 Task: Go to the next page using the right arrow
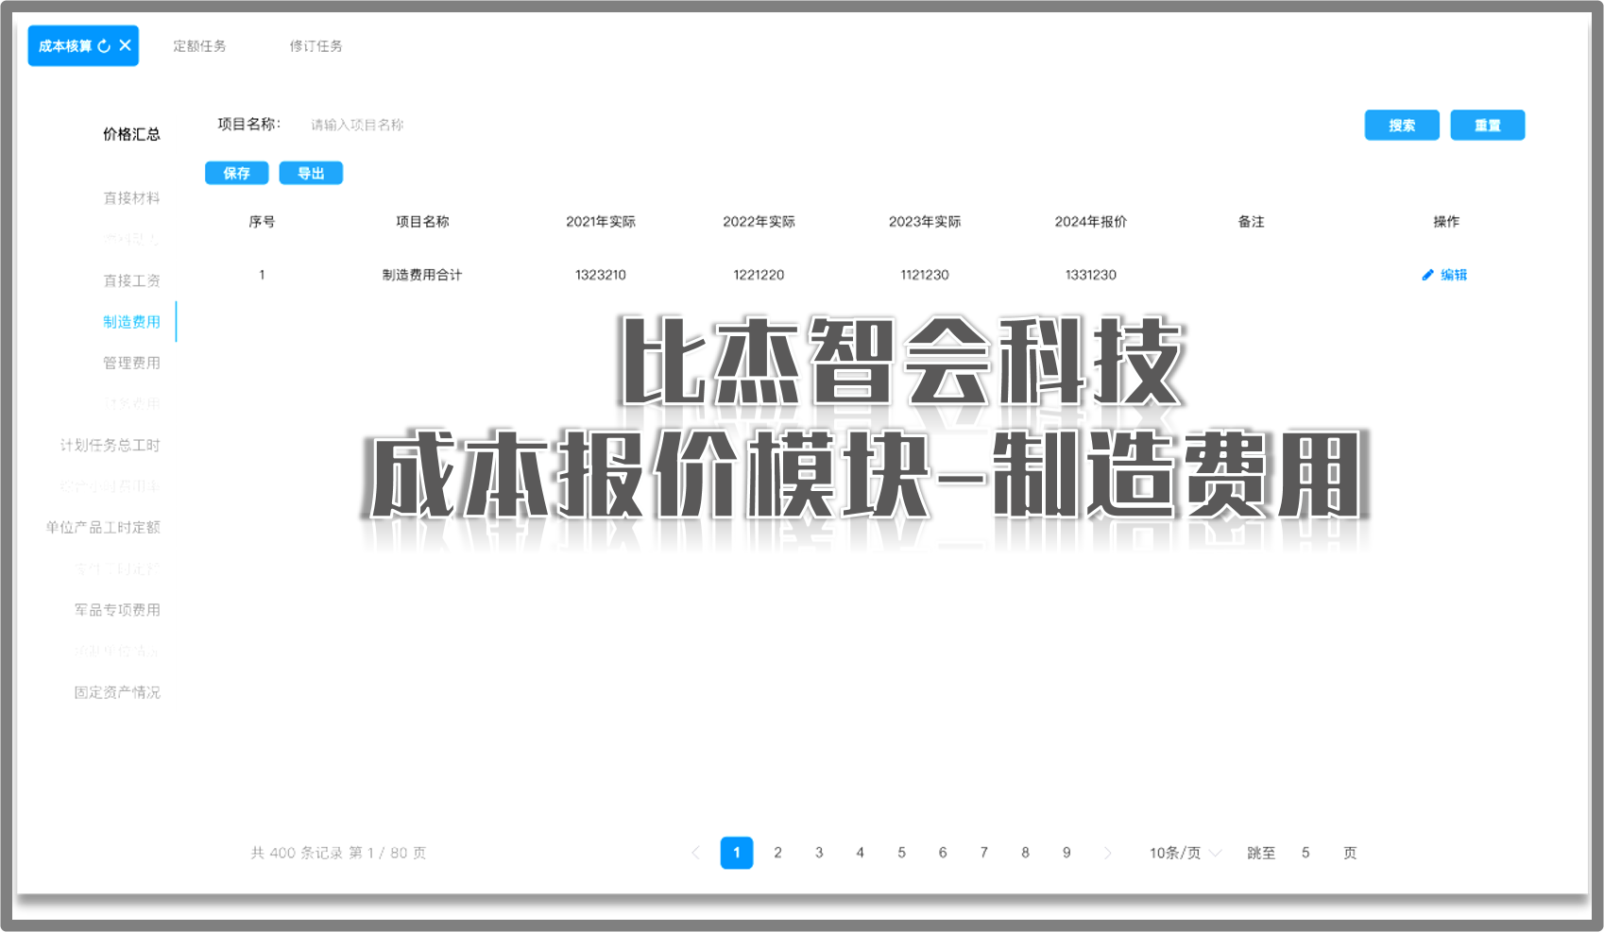click(x=1107, y=853)
